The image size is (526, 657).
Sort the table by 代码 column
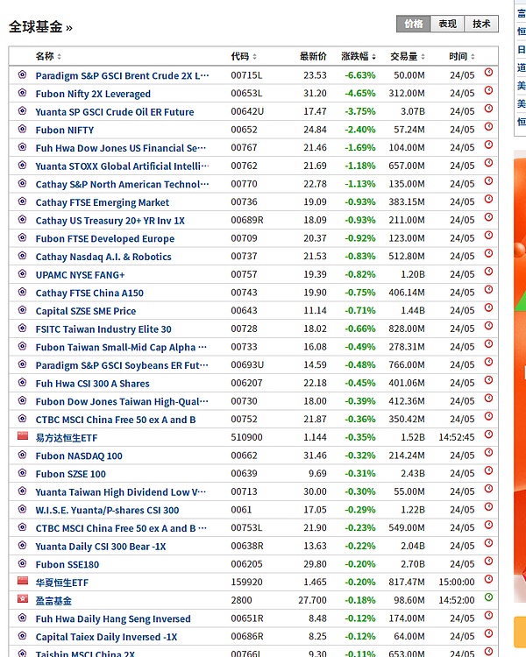pyautogui.click(x=243, y=56)
